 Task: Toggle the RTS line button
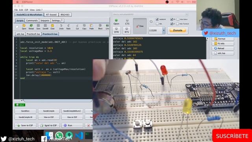coord(127,30)
